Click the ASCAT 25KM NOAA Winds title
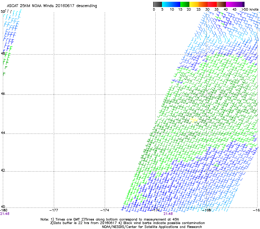 pyautogui.click(x=52, y=6)
